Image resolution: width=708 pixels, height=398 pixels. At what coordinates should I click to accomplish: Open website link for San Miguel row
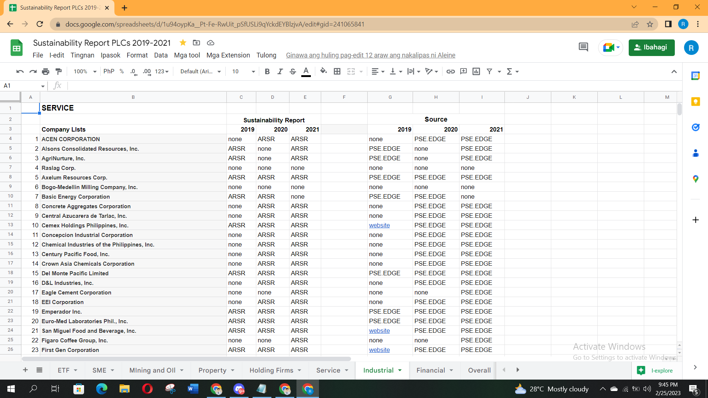(x=379, y=331)
